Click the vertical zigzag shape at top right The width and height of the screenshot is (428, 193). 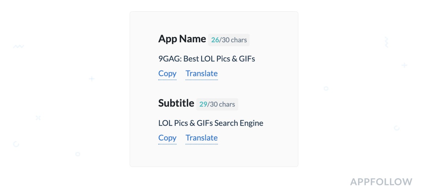pyautogui.click(x=386, y=42)
